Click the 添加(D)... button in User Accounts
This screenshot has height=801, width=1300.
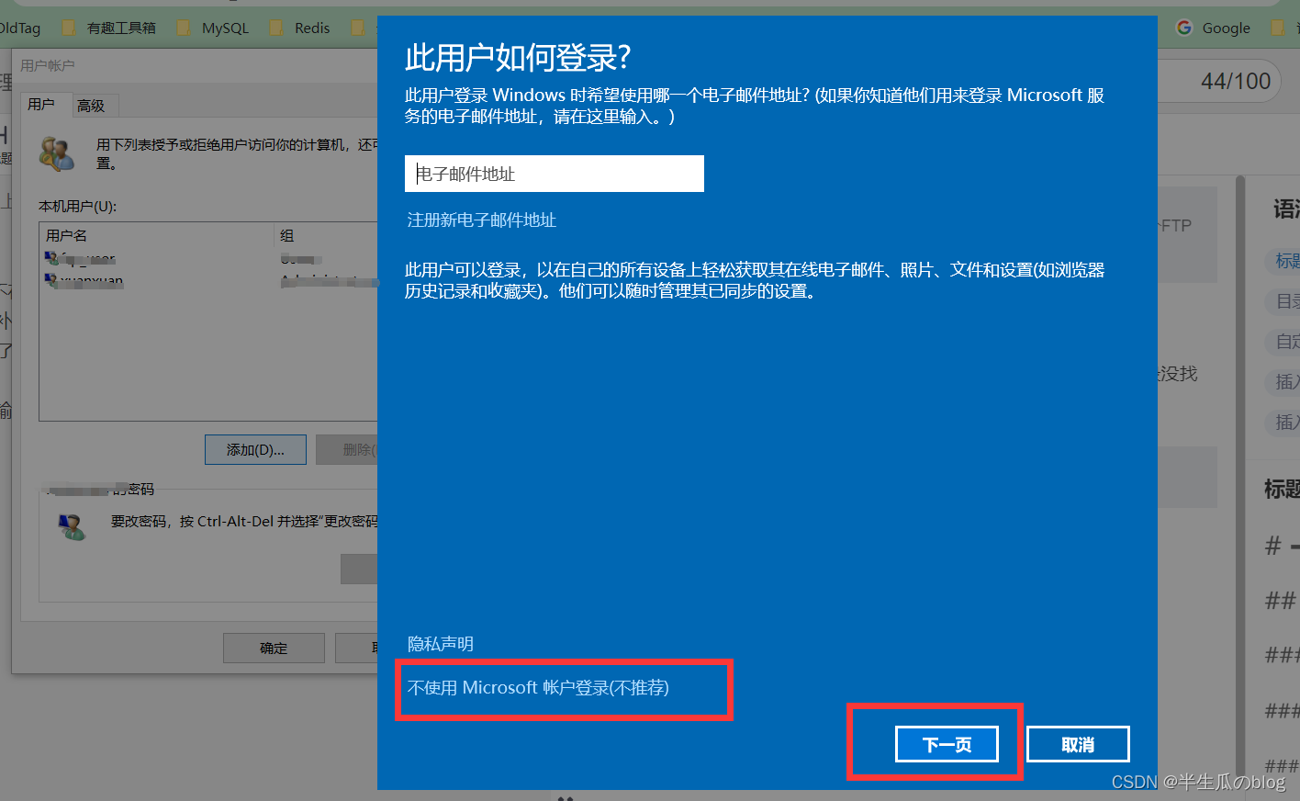click(255, 450)
